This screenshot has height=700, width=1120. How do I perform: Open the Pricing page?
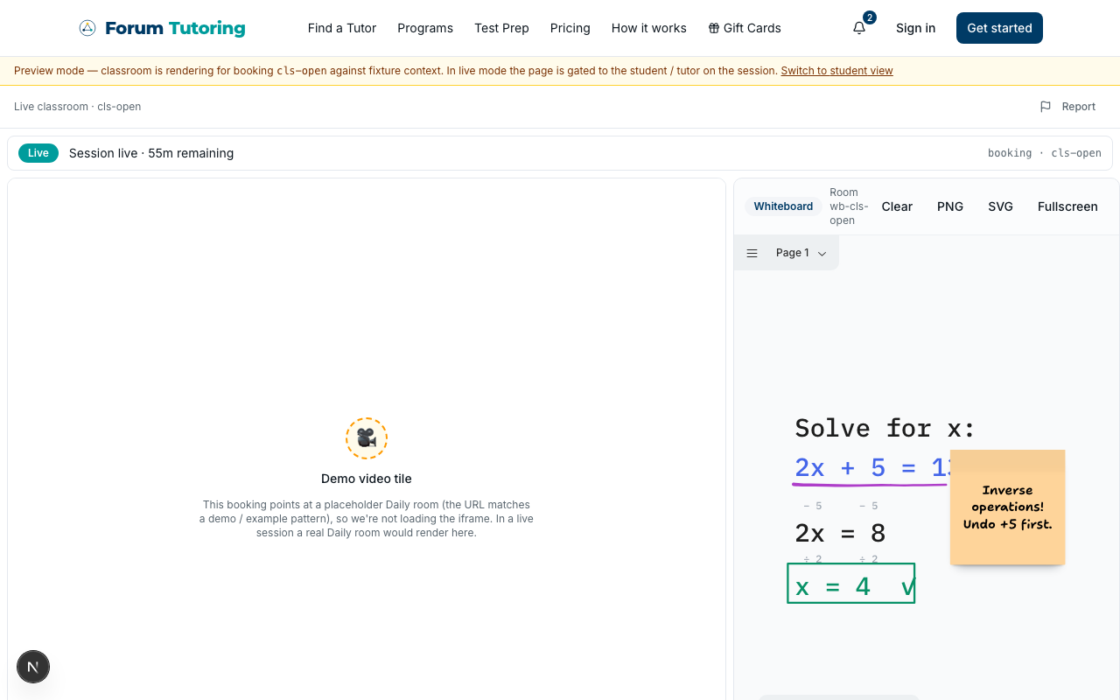pos(570,28)
